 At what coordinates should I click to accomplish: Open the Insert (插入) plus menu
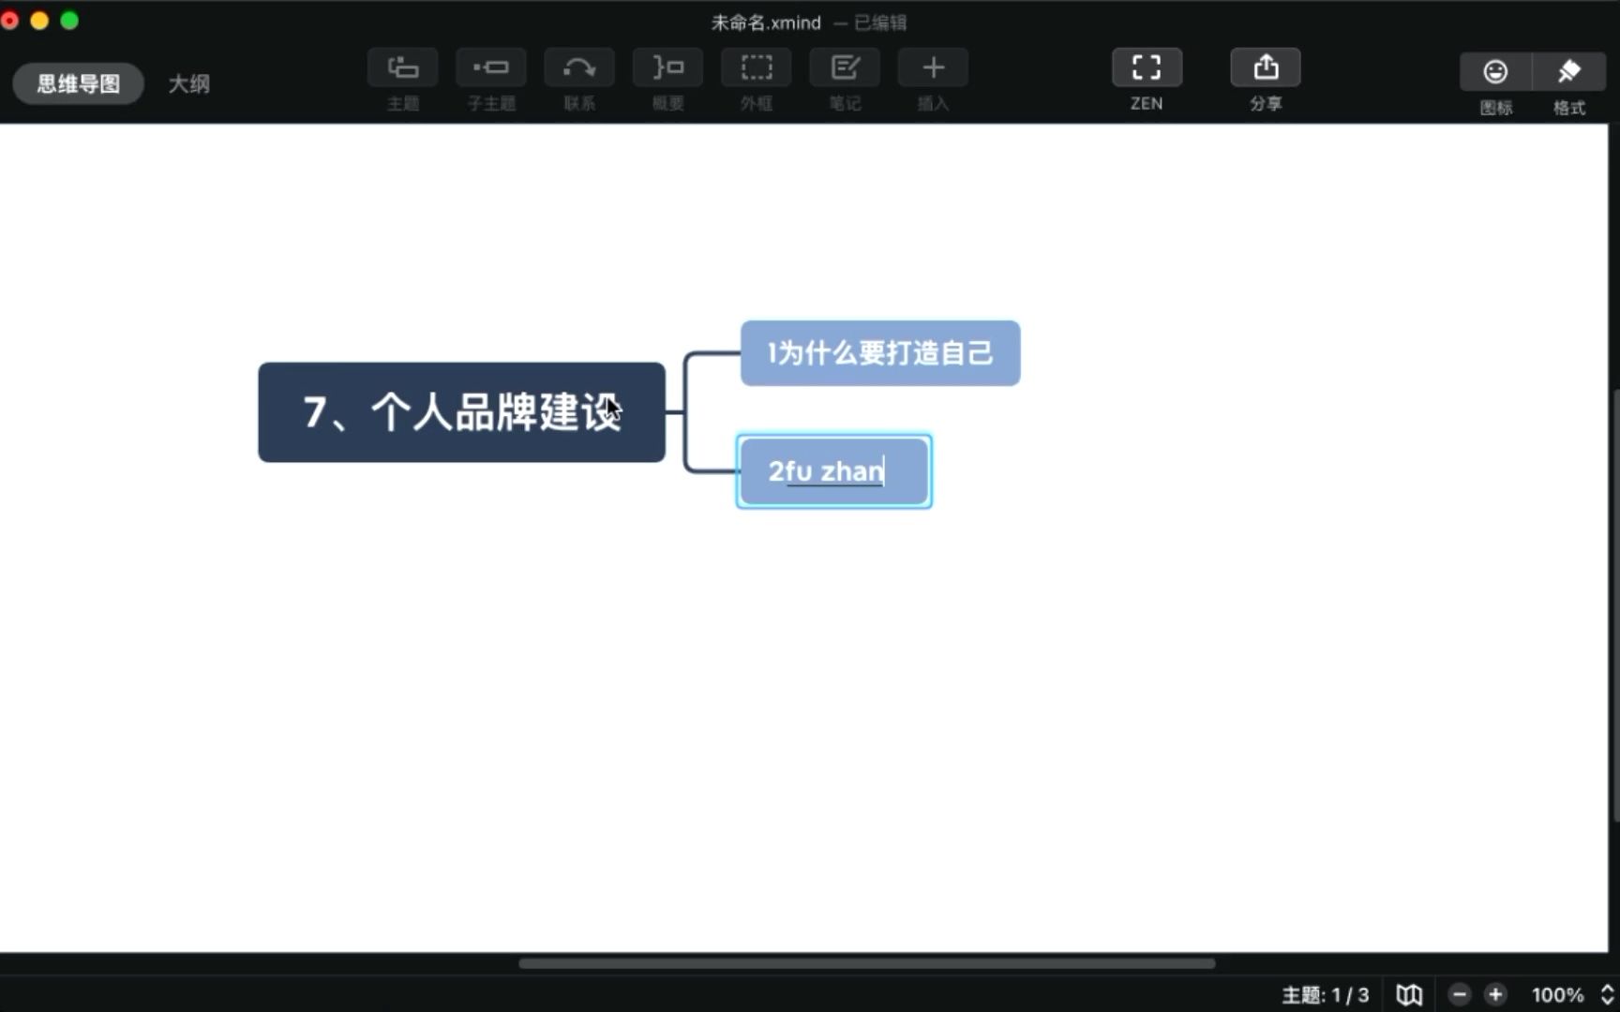click(933, 67)
